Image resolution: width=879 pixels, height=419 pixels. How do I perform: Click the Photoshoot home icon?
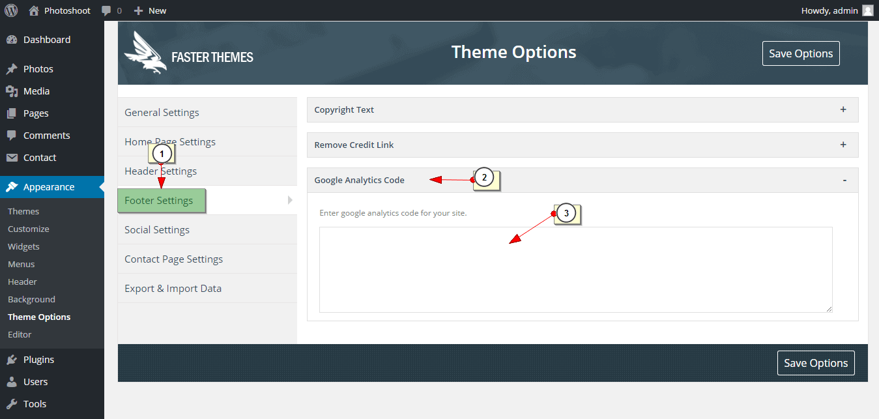tap(34, 10)
